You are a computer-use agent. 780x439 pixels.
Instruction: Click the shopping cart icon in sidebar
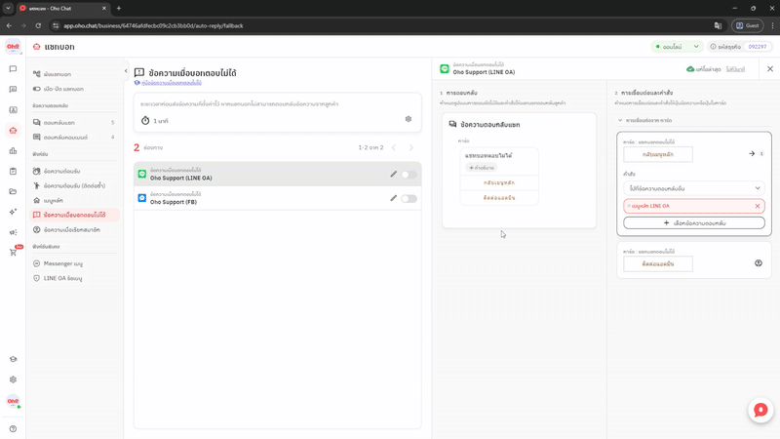[13, 253]
